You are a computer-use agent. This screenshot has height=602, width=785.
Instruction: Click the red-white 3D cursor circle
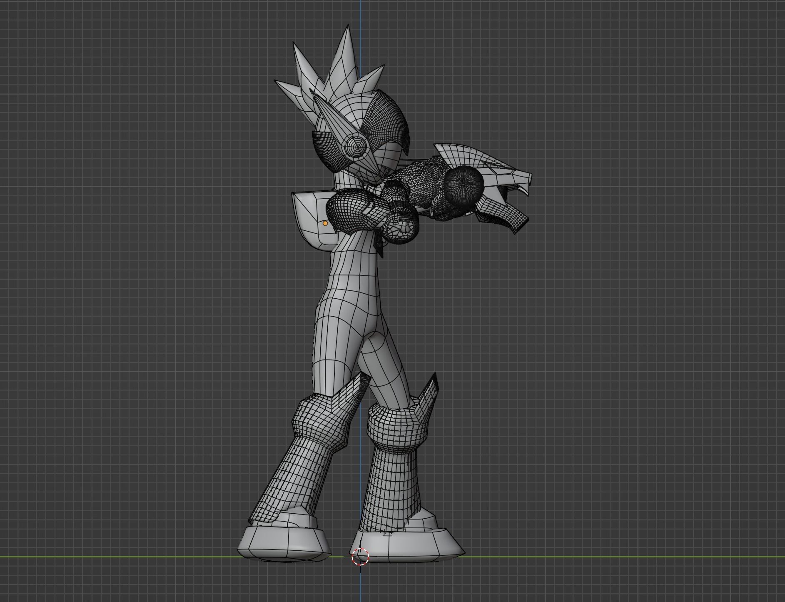(360, 557)
